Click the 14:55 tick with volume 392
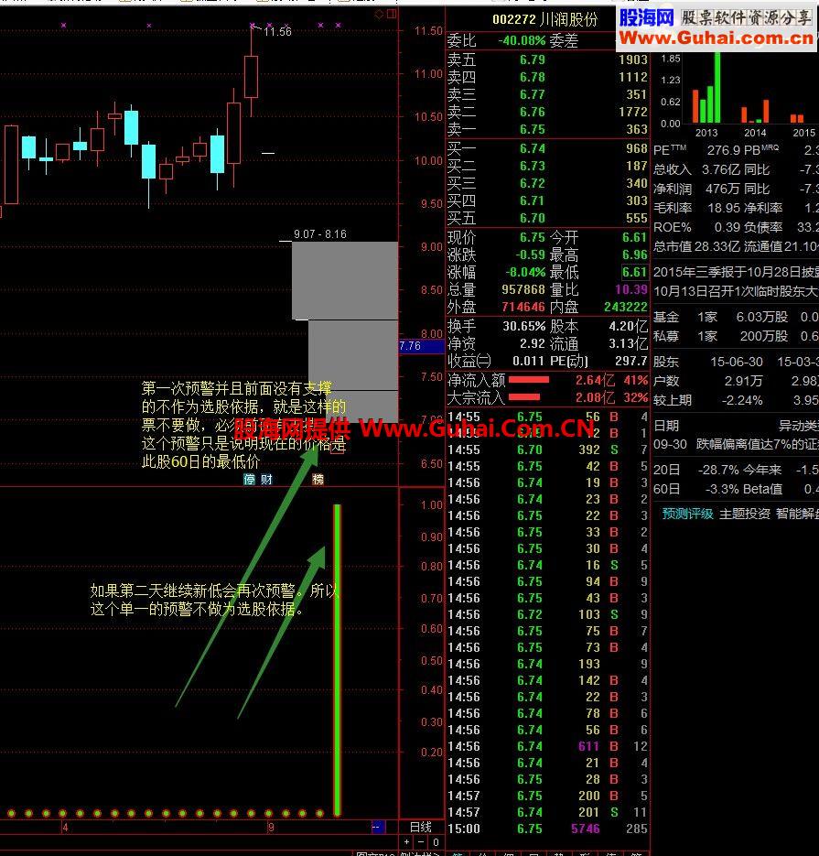Image resolution: width=819 pixels, height=856 pixels. tap(589, 450)
